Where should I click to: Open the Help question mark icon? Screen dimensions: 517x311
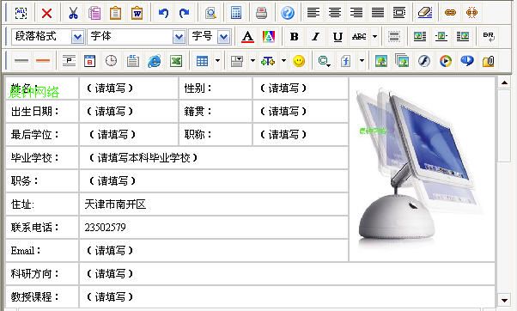(288, 13)
